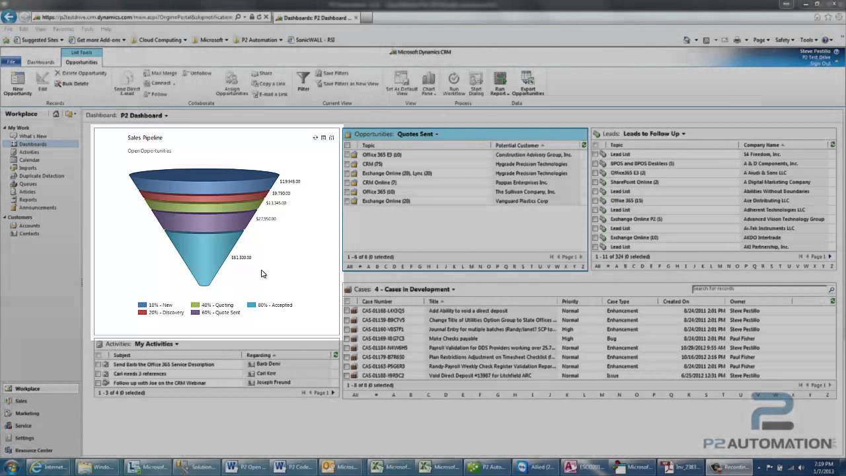Click Copy a Link in ribbon
The image size is (846, 476).
[x=268, y=84]
